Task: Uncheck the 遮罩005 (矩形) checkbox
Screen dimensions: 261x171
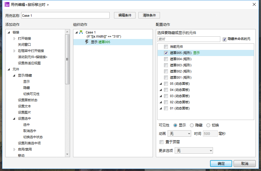Action: [x=166, y=53]
